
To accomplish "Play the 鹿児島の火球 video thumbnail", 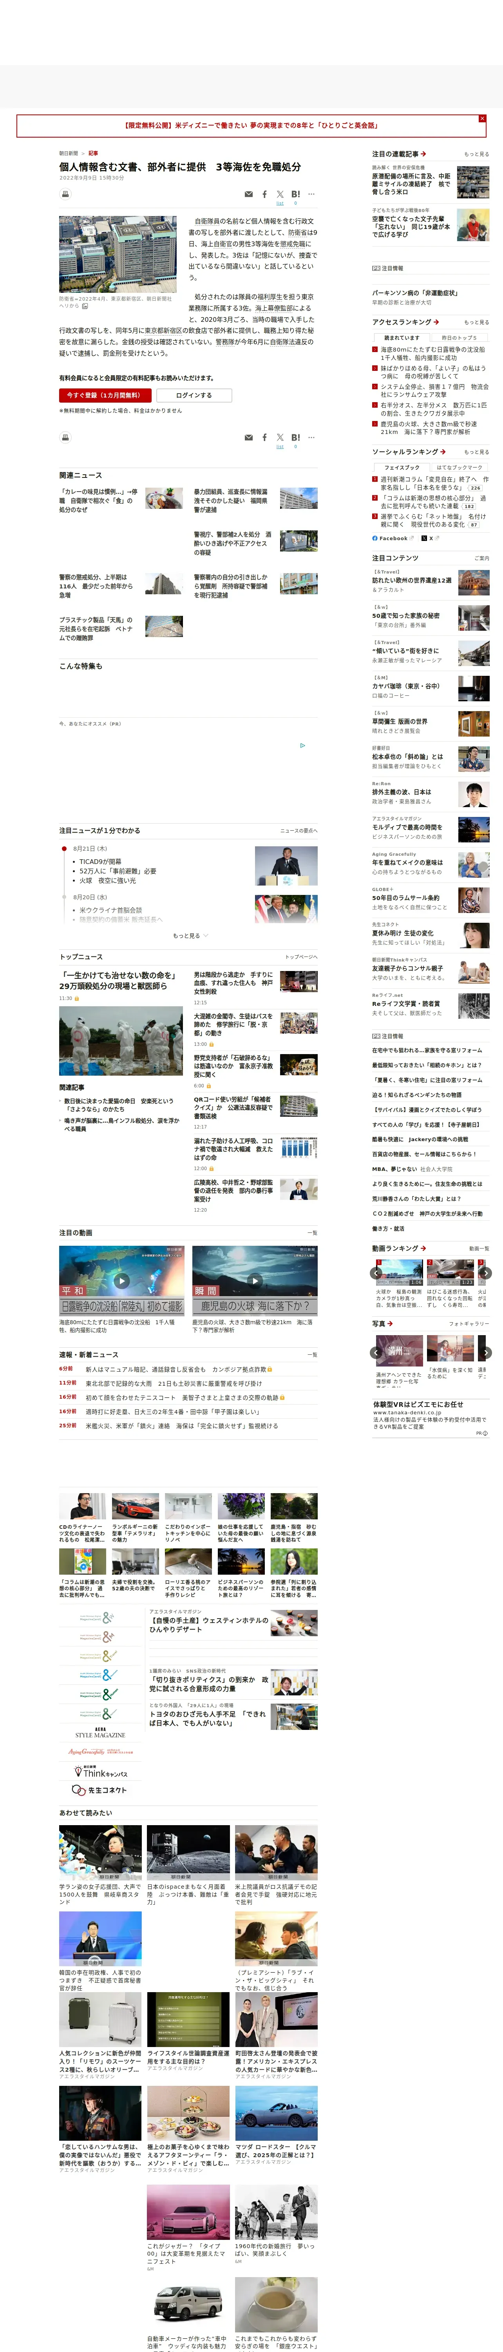I will pos(255,1280).
